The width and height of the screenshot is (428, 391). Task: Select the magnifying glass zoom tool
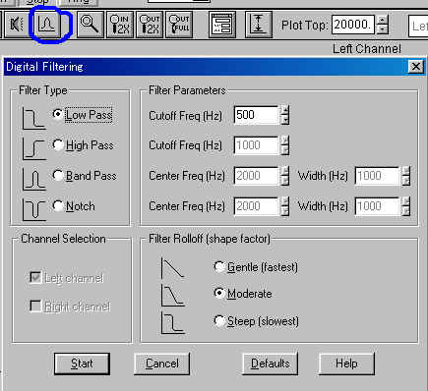point(90,25)
